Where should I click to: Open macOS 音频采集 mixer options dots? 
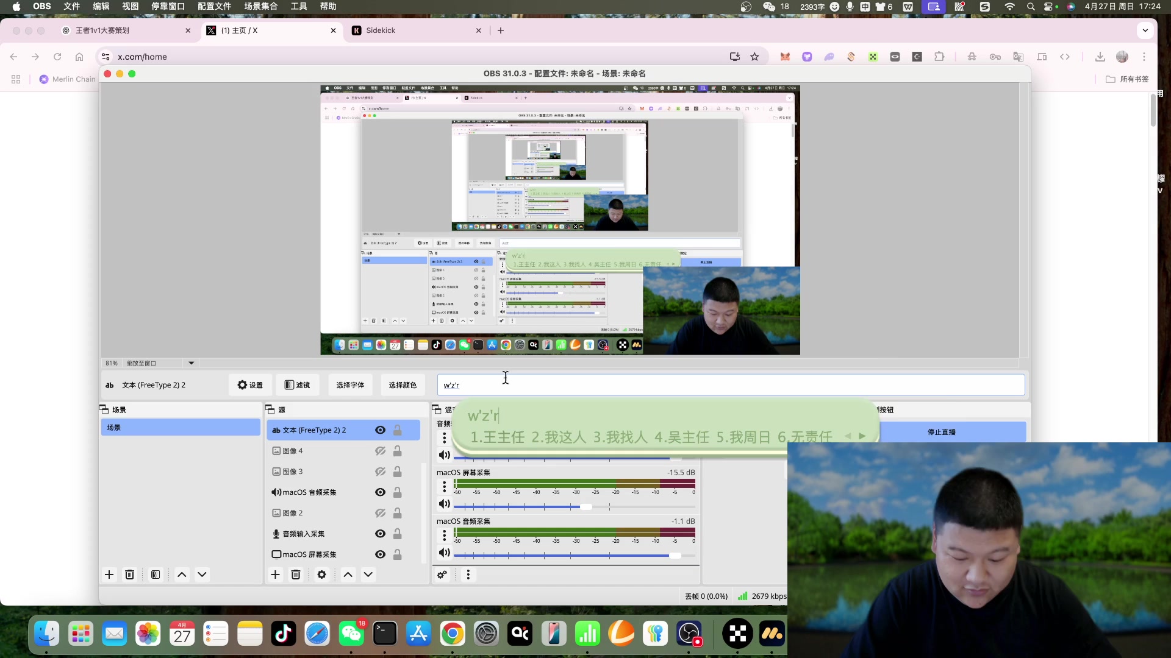[x=444, y=535]
